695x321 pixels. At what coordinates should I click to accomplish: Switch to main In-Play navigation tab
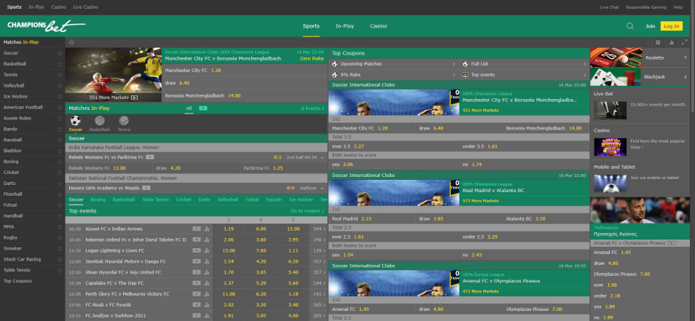(x=345, y=26)
